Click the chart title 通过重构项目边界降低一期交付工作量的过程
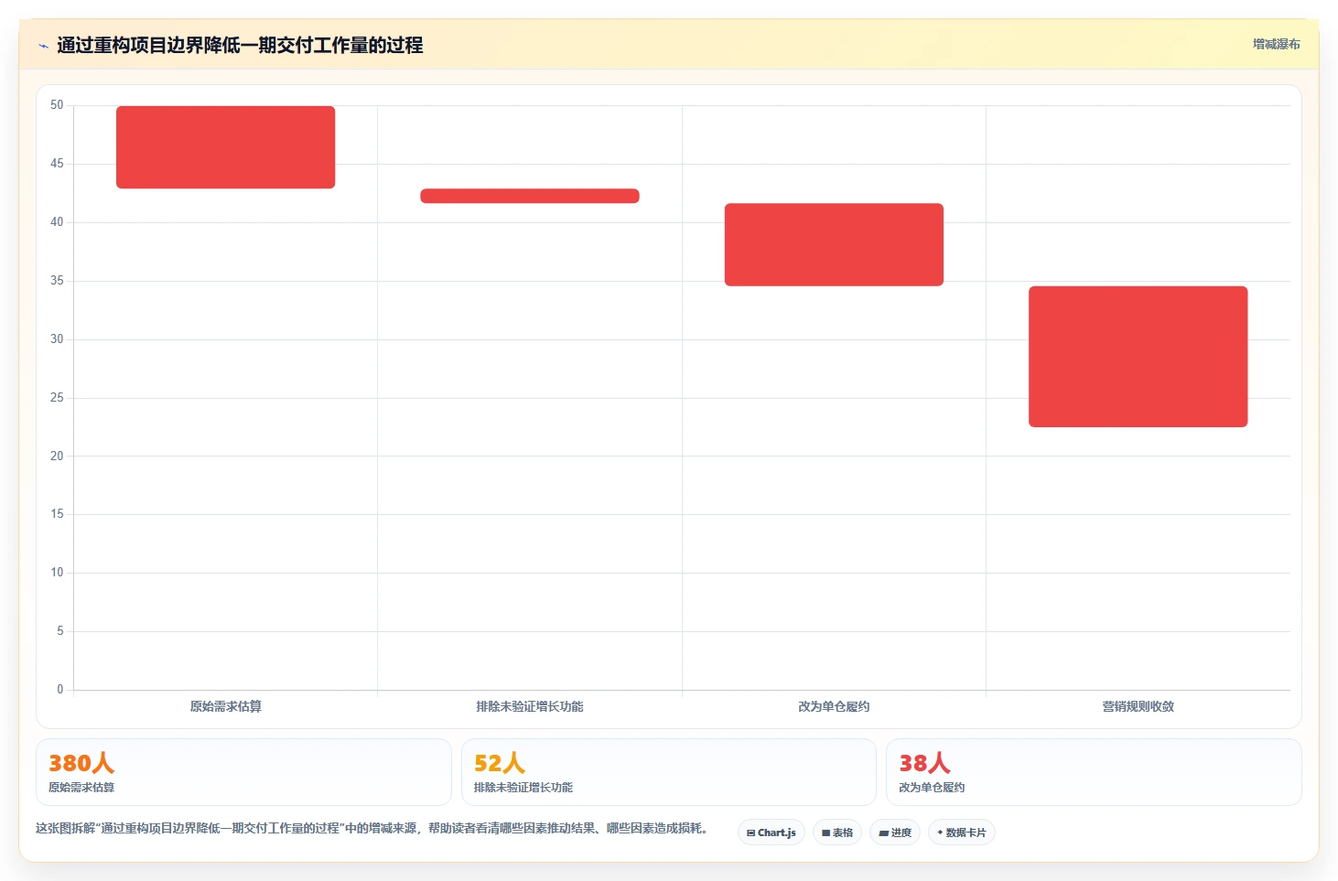This screenshot has height=881, width=1338. pyautogui.click(x=240, y=45)
